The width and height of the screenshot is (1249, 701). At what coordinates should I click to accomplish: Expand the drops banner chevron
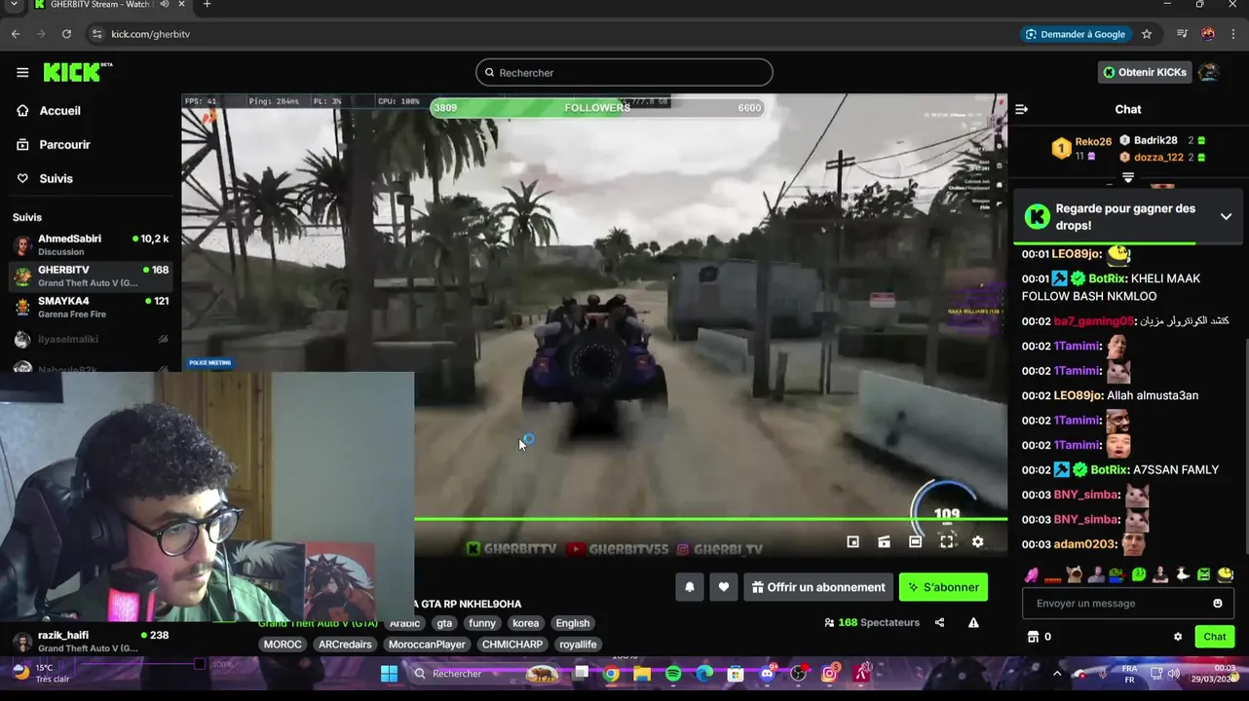click(x=1226, y=216)
